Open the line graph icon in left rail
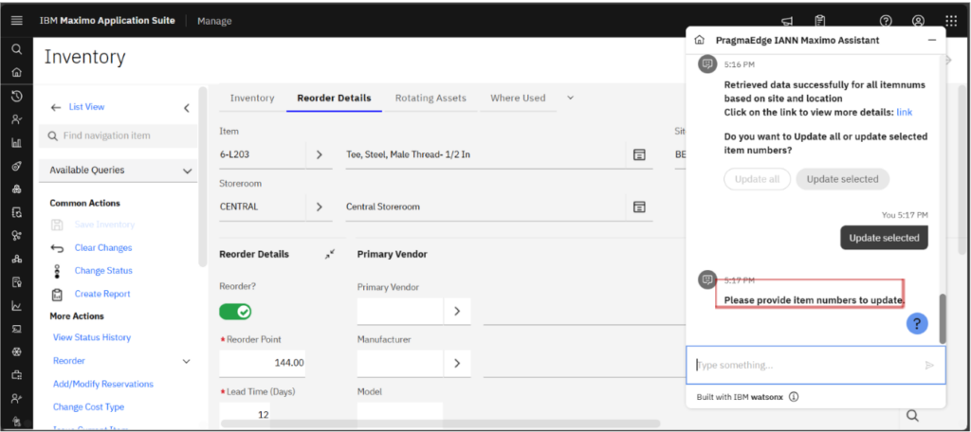971x432 pixels. [x=17, y=305]
